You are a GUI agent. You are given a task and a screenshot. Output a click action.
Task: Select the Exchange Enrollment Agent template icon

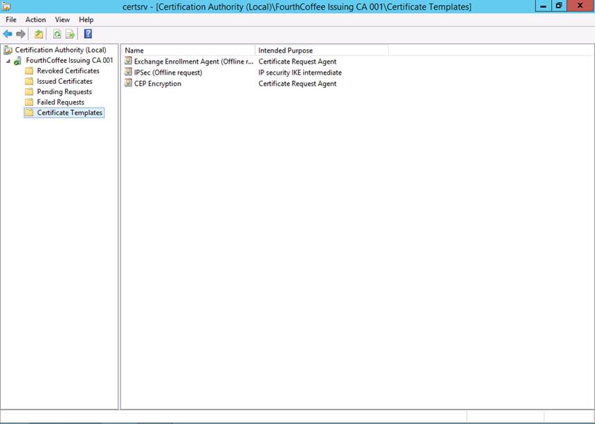(x=128, y=62)
